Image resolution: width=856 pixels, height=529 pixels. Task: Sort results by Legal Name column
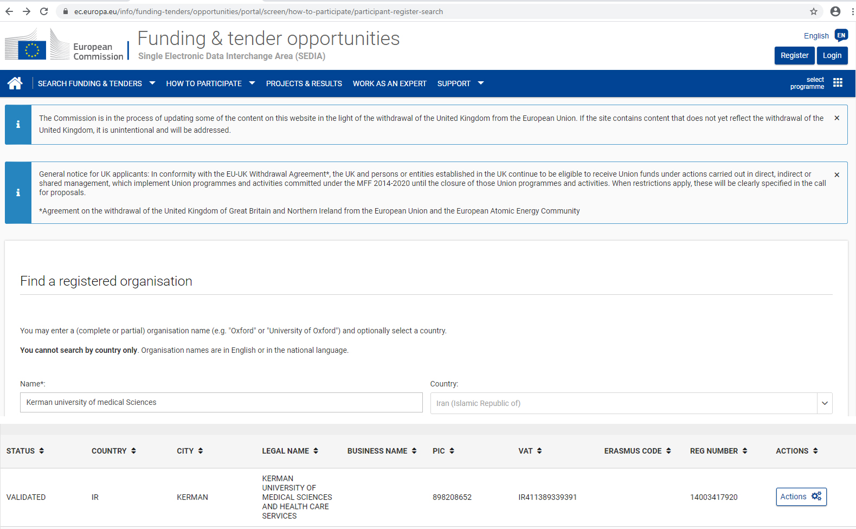[x=290, y=451]
